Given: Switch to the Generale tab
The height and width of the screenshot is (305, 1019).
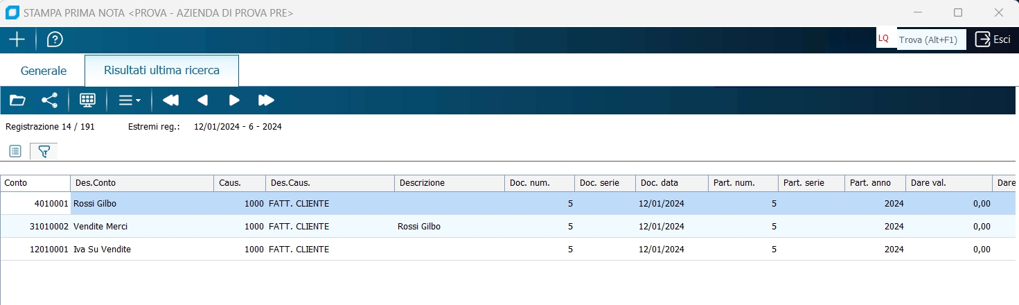Looking at the screenshot, I should click(44, 71).
